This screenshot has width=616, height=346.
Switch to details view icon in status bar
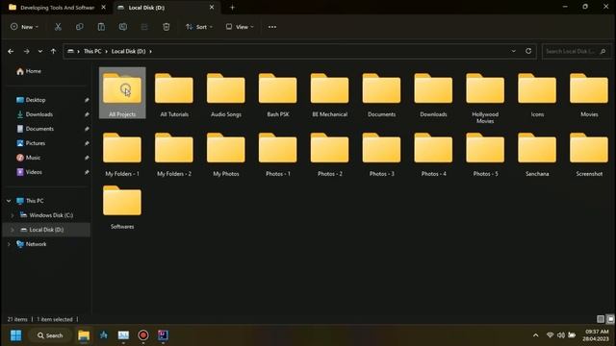tap(601, 319)
